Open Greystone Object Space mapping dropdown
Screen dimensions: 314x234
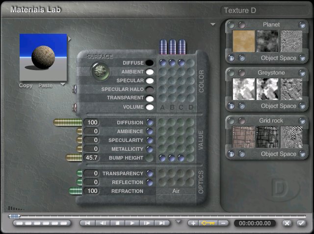(x=302, y=106)
